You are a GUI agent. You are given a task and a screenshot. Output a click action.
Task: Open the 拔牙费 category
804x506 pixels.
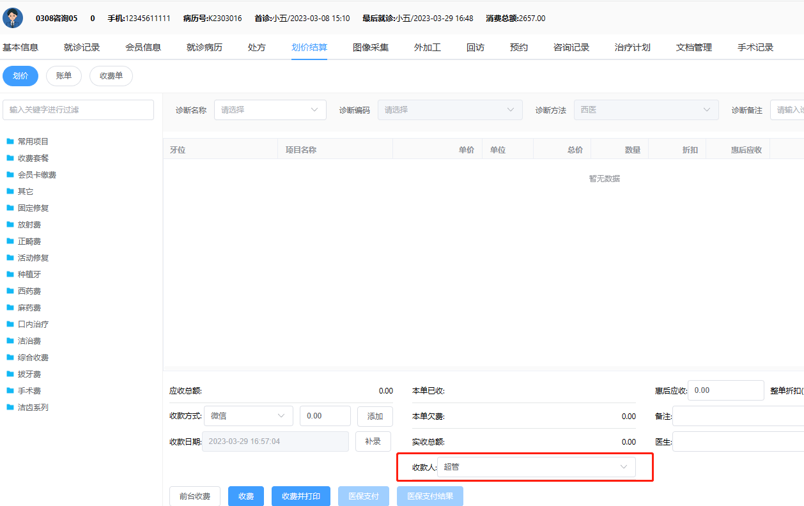[x=29, y=374]
